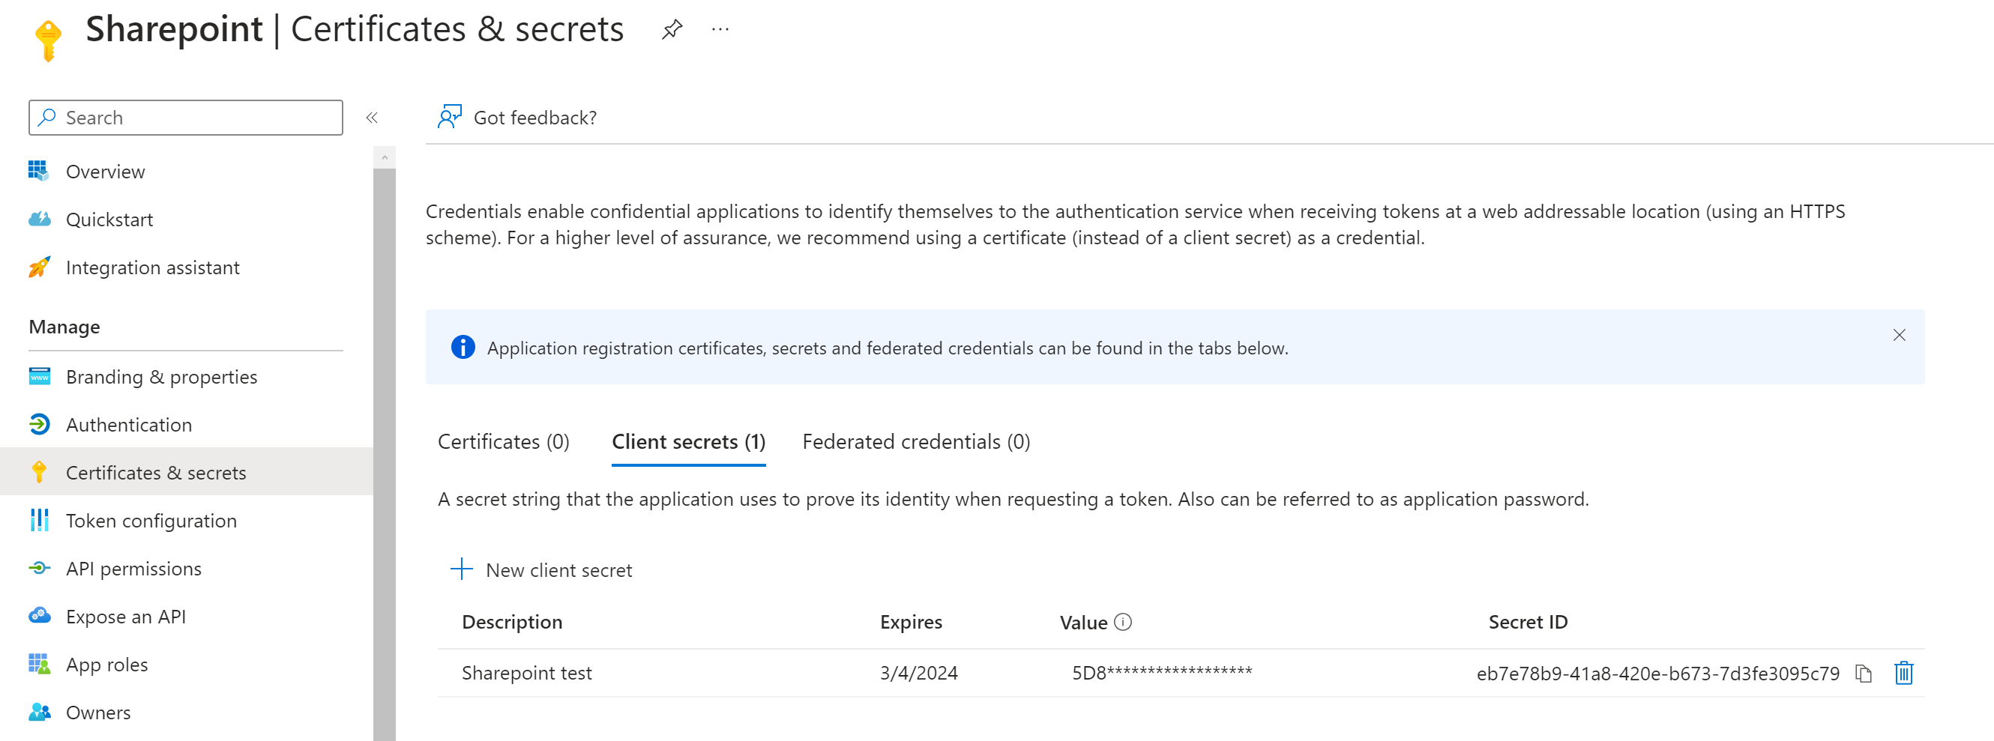The image size is (1994, 741).
Task: Dismiss the blue information banner
Action: 1899,335
